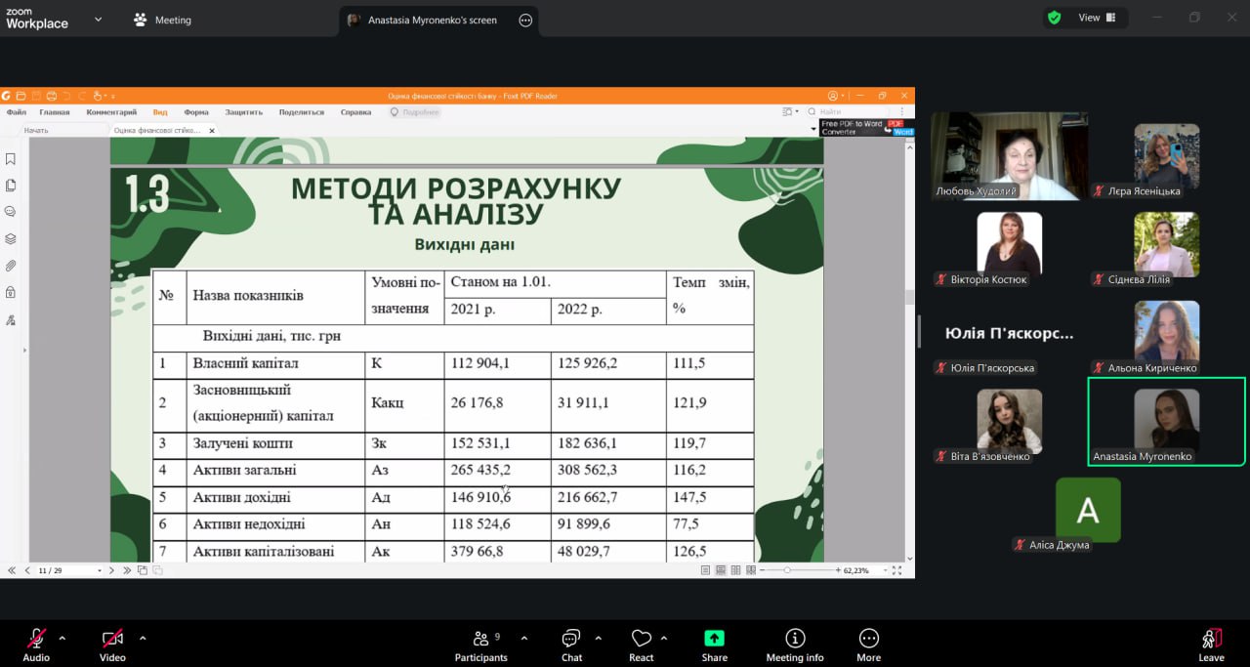Expand the participants options arrow
Viewport: 1250px width, 667px height.
(x=523, y=638)
